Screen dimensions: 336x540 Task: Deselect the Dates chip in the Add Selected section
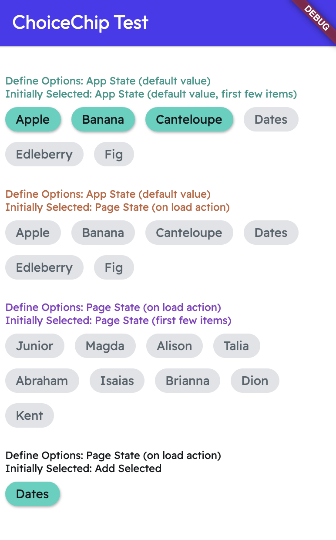(x=32, y=494)
